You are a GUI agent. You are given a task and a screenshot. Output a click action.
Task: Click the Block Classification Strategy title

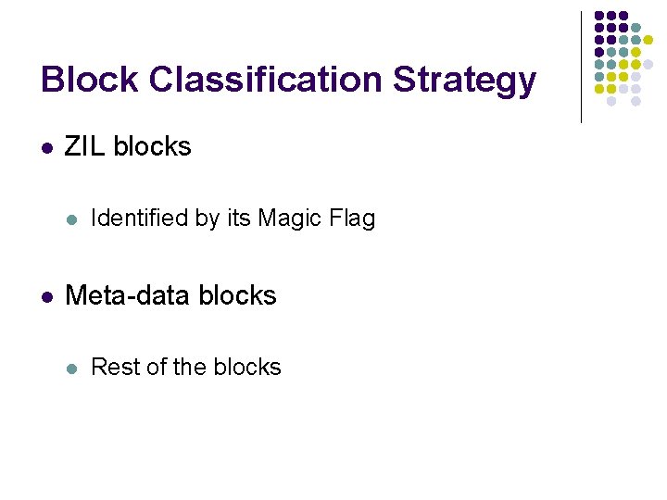[288, 81]
